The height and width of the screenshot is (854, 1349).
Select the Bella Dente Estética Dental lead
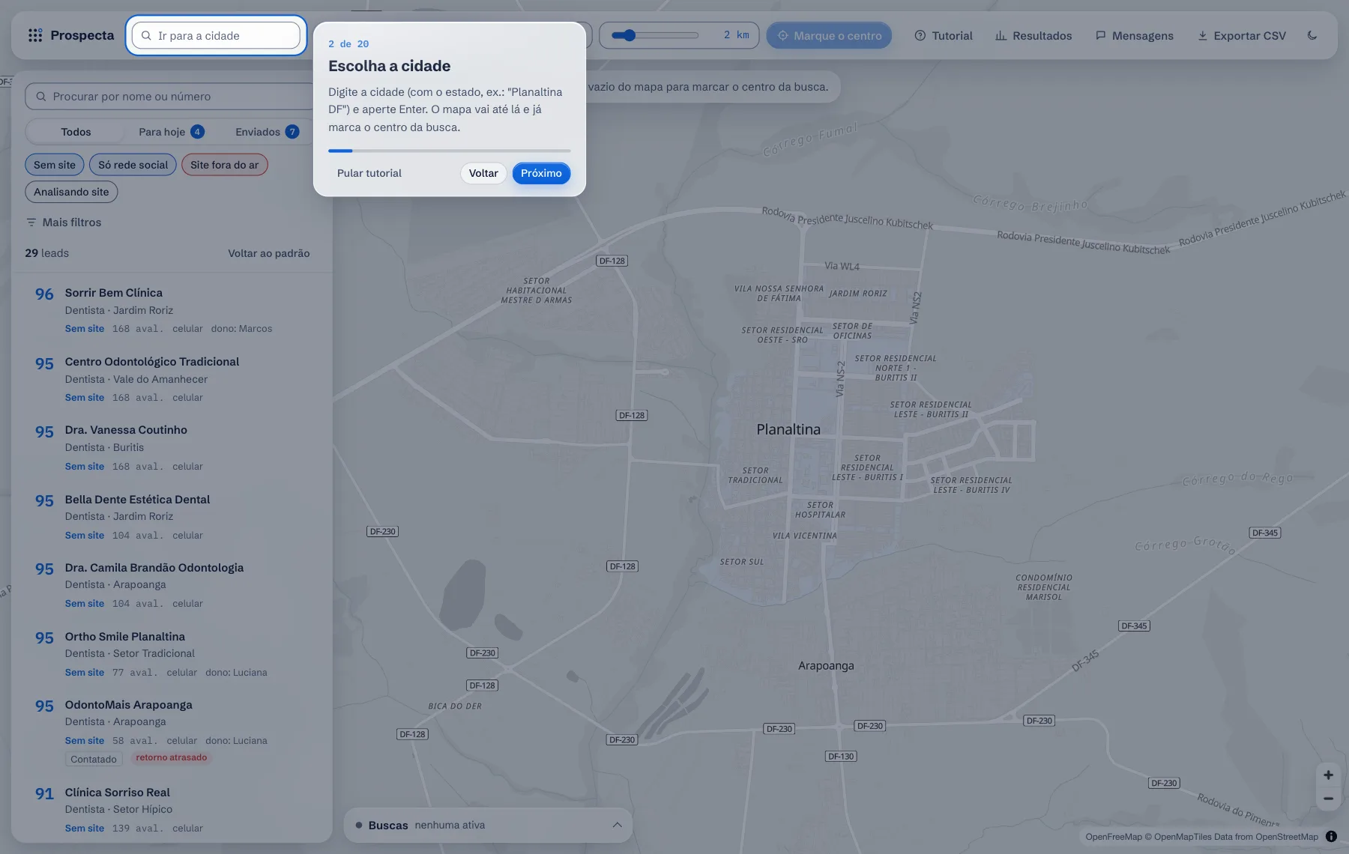tap(172, 516)
